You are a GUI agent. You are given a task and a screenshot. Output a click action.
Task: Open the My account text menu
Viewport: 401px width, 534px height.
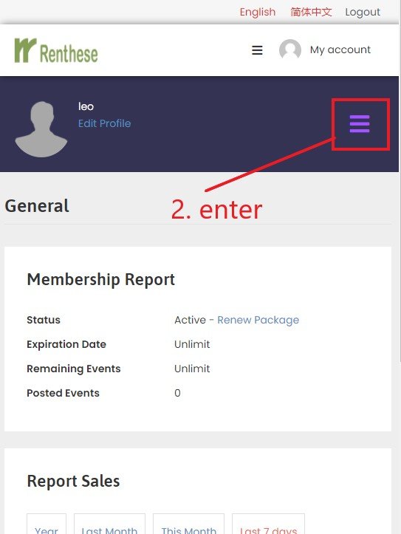[340, 49]
